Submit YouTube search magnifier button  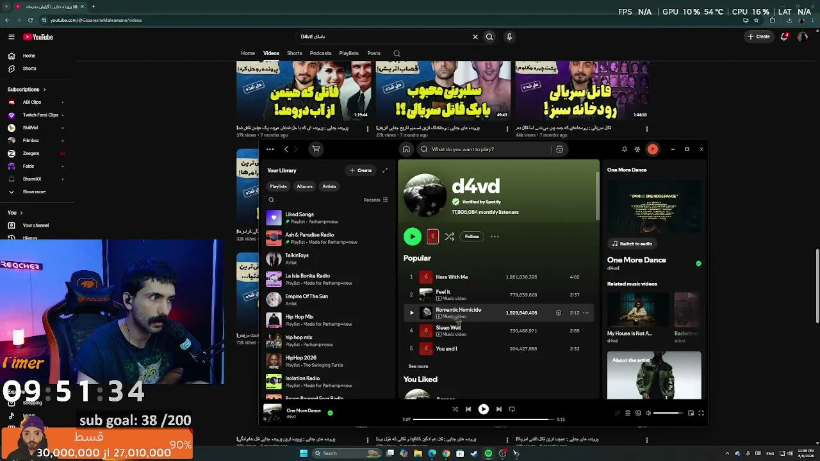pos(489,37)
